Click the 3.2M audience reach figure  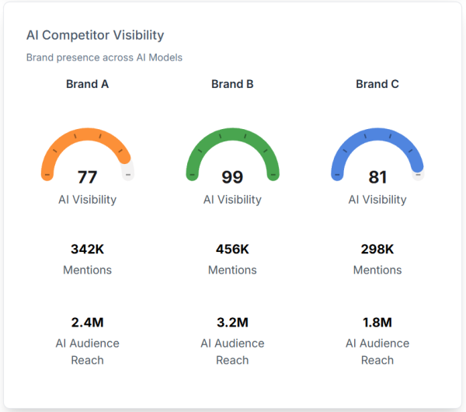232,323
